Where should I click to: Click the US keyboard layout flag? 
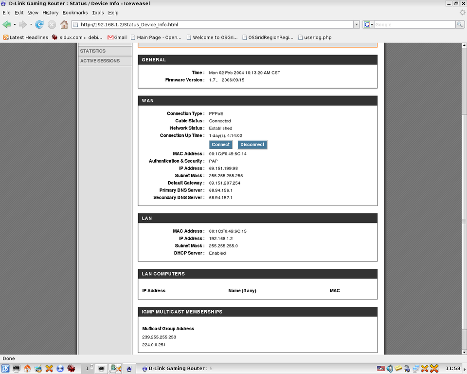(380, 369)
